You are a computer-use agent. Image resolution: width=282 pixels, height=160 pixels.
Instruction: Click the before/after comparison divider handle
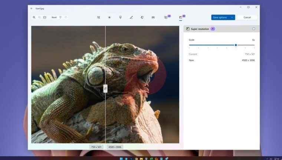pyautogui.click(x=105, y=89)
